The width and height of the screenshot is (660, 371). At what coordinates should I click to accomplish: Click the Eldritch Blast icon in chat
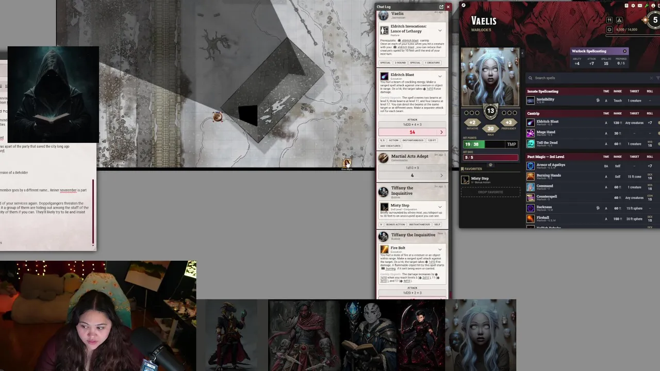[384, 76]
